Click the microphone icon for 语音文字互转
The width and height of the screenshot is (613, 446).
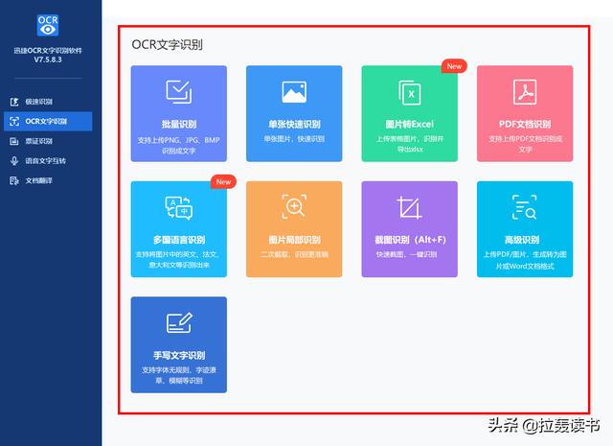point(14,160)
